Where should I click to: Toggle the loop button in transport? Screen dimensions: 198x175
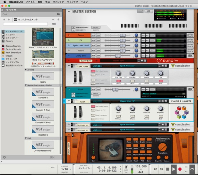click(x=192, y=169)
